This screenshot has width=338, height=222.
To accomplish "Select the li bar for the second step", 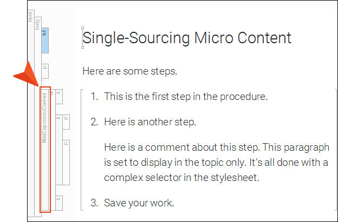I will coord(59,150).
